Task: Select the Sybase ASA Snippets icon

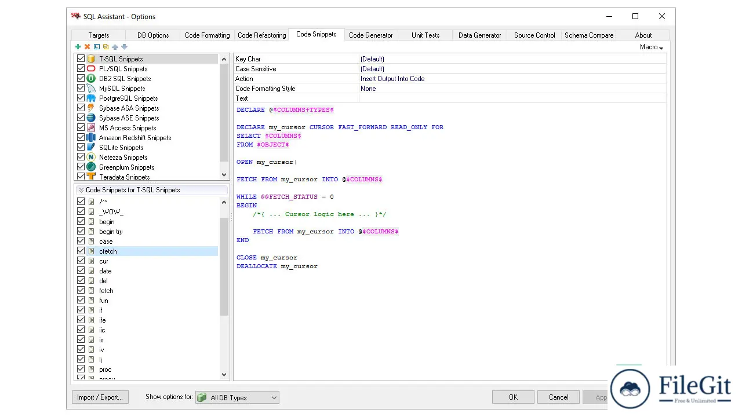Action: [x=91, y=108]
